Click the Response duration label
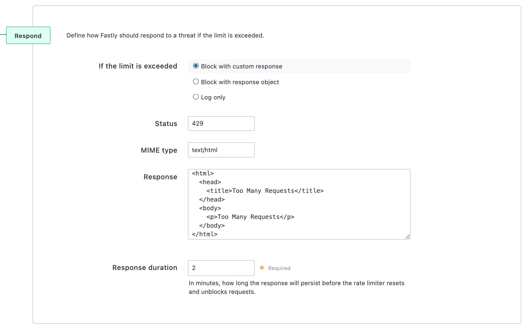The image size is (529, 333). pos(145,268)
